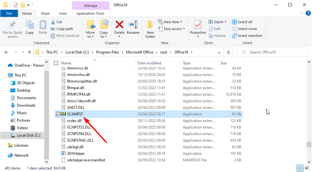Select Libraries in navigation pane
Screen dimensions: 312x172
click(21, 145)
